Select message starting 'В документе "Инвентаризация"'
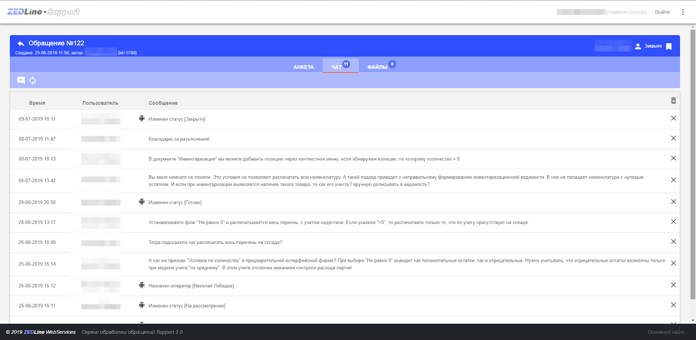Screen dimensions: 696x340 tap(304, 159)
